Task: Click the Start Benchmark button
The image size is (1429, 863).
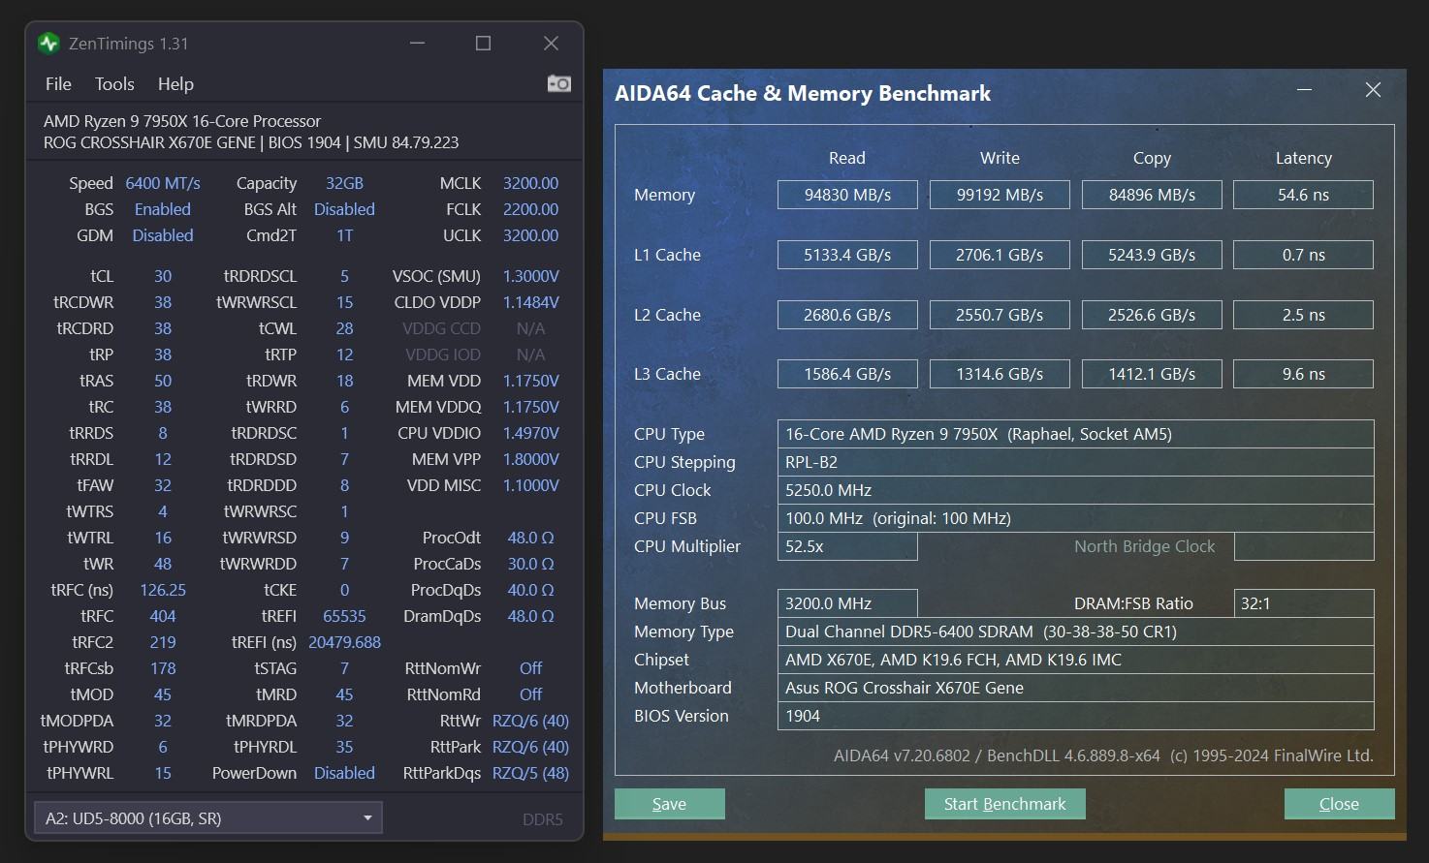Action: coord(1004,804)
